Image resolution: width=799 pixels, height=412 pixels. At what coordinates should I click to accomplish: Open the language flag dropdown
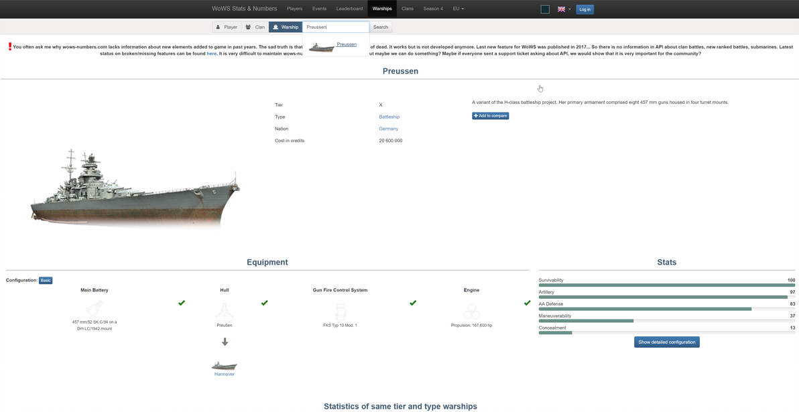pos(564,9)
